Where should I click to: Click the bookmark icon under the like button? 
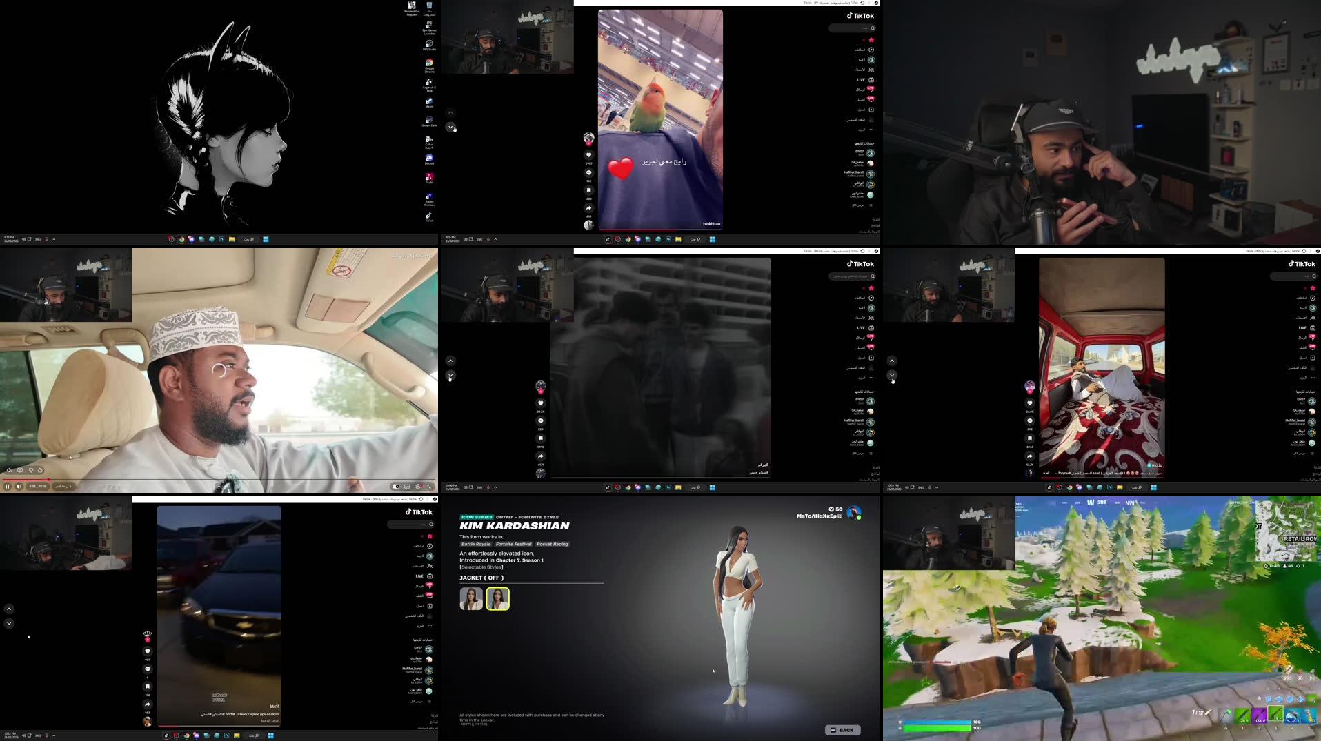pyautogui.click(x=589, y=190)
